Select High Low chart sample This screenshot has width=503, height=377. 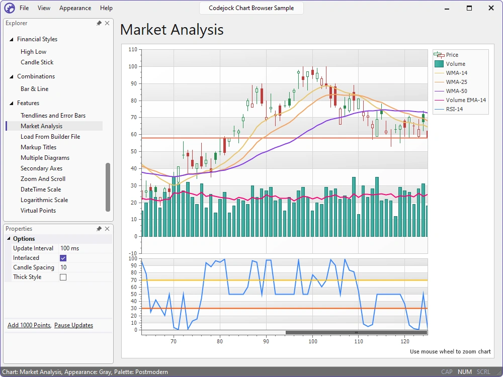(33, 52)
